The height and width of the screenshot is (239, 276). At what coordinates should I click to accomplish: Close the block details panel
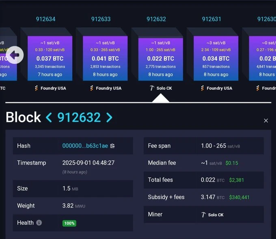(x=266, y=121)
